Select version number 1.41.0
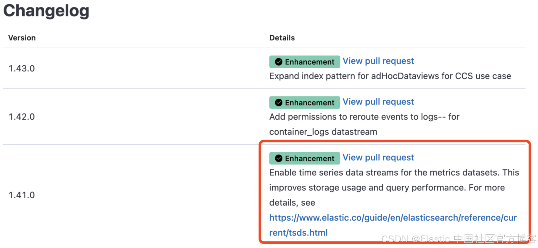The image size is (538, 248). (22, 195)
